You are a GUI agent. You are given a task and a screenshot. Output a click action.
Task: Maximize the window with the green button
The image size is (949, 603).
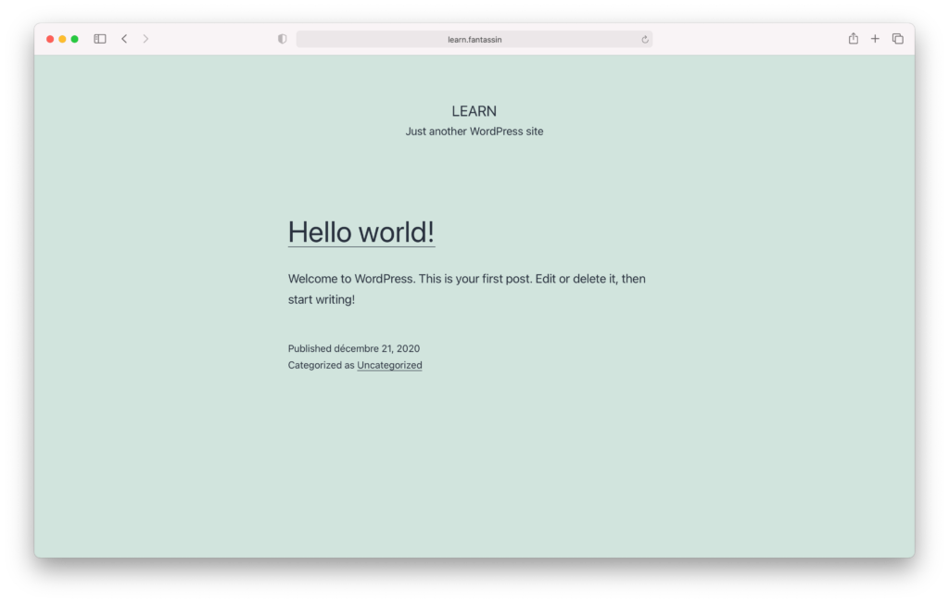(74, 39)
